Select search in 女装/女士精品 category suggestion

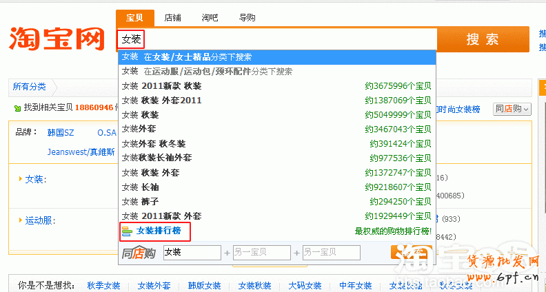click(x=197, y=56)
